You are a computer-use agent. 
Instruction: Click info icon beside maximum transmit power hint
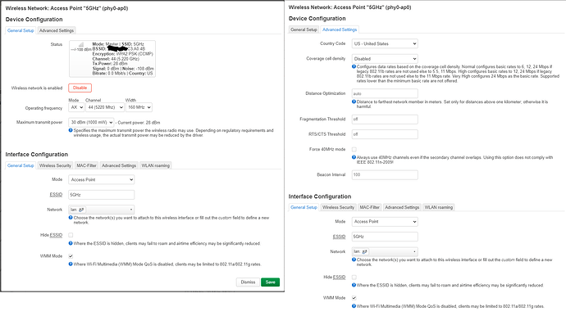[71, 130]
